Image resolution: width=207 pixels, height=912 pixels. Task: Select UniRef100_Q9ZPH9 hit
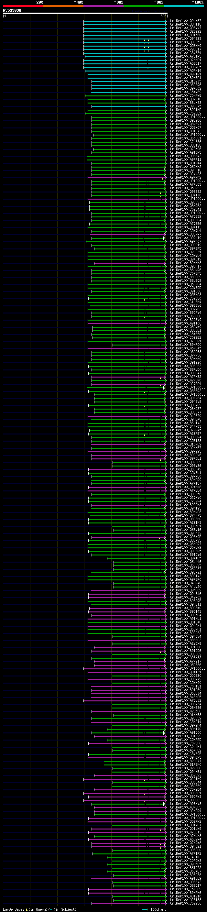[186, 462]
